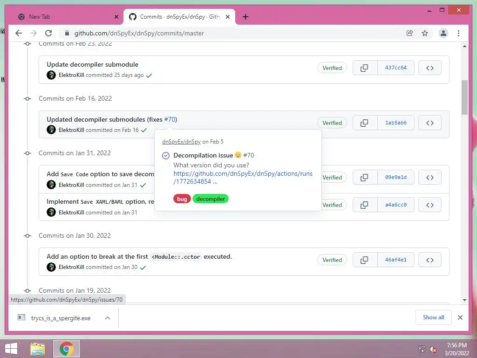Browse repository at commit 46af4e1
The width and height of the screenshot is (477, 358).
430,260
